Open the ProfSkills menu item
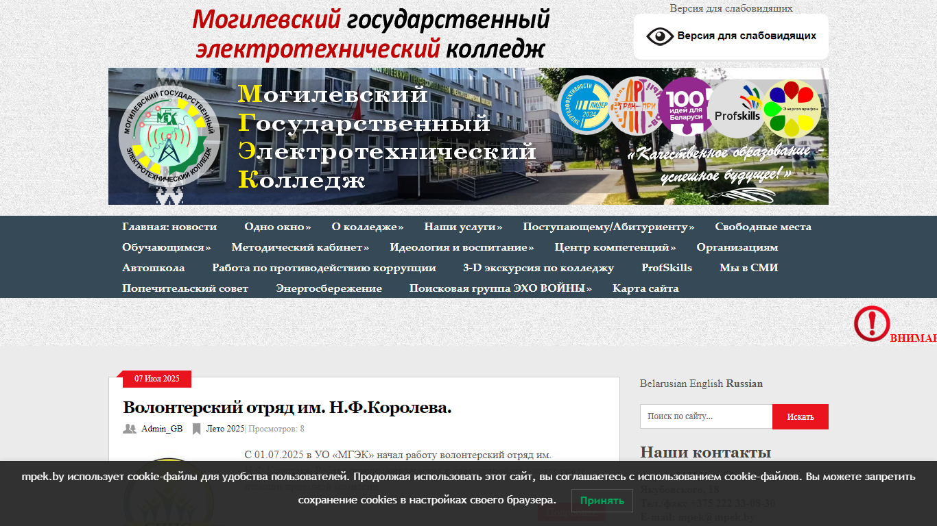Image resolution: width=937 pixels, height=526 pixels. (x=667, y=268)
